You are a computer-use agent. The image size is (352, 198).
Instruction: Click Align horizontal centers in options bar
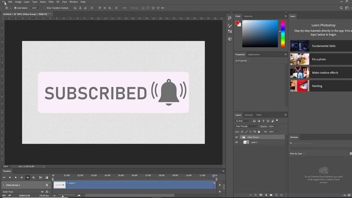tap(80, 8)
